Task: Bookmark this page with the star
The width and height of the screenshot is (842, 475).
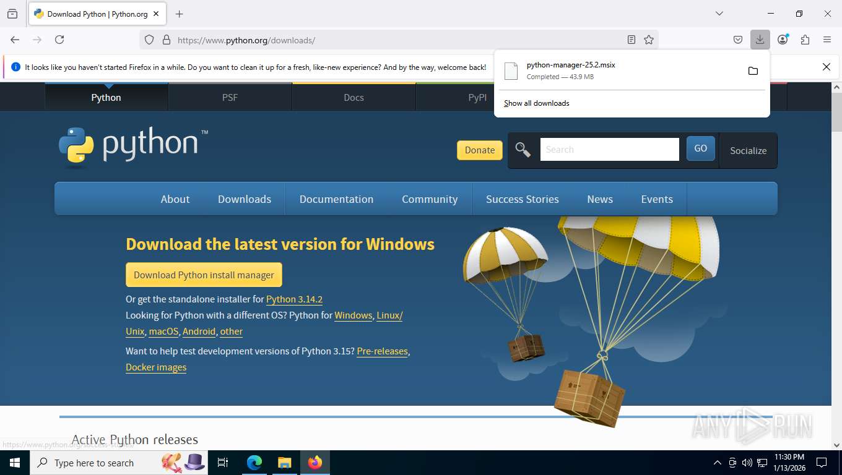Action: [x=649, y=40]
